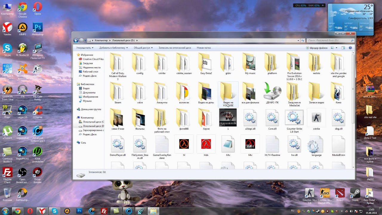
Task: Click the refresh button beside address bar
Action: (303, 40)
